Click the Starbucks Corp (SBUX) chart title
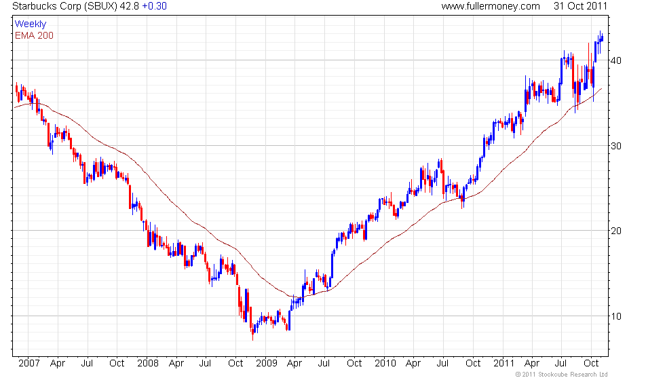The image size is (665, 380). 65,6
